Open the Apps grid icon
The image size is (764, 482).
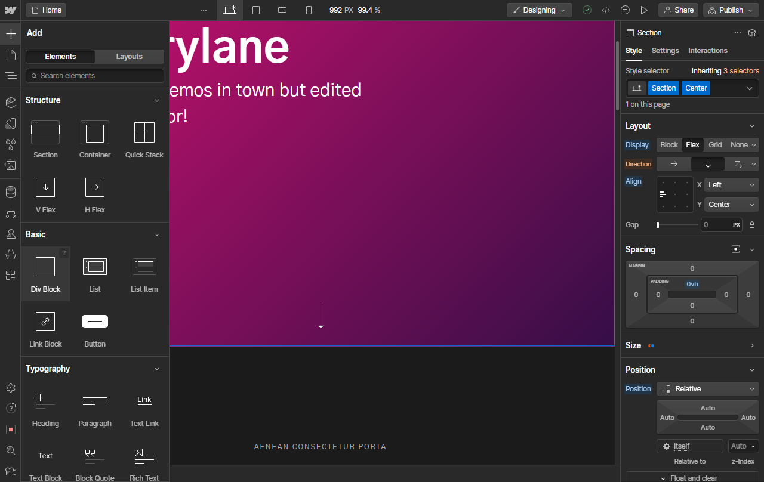11,276
